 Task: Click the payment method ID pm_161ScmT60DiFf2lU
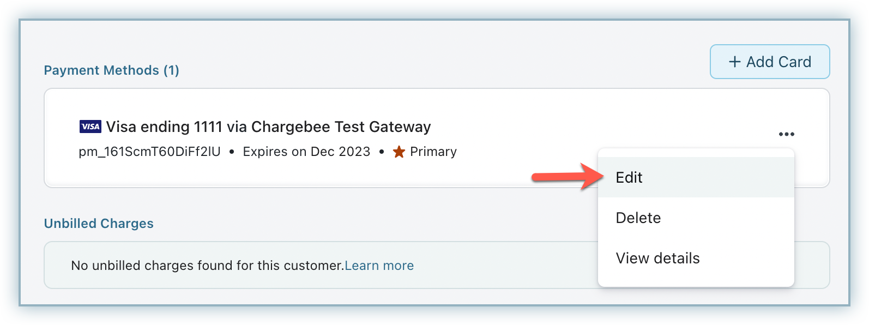coord(149,152)
